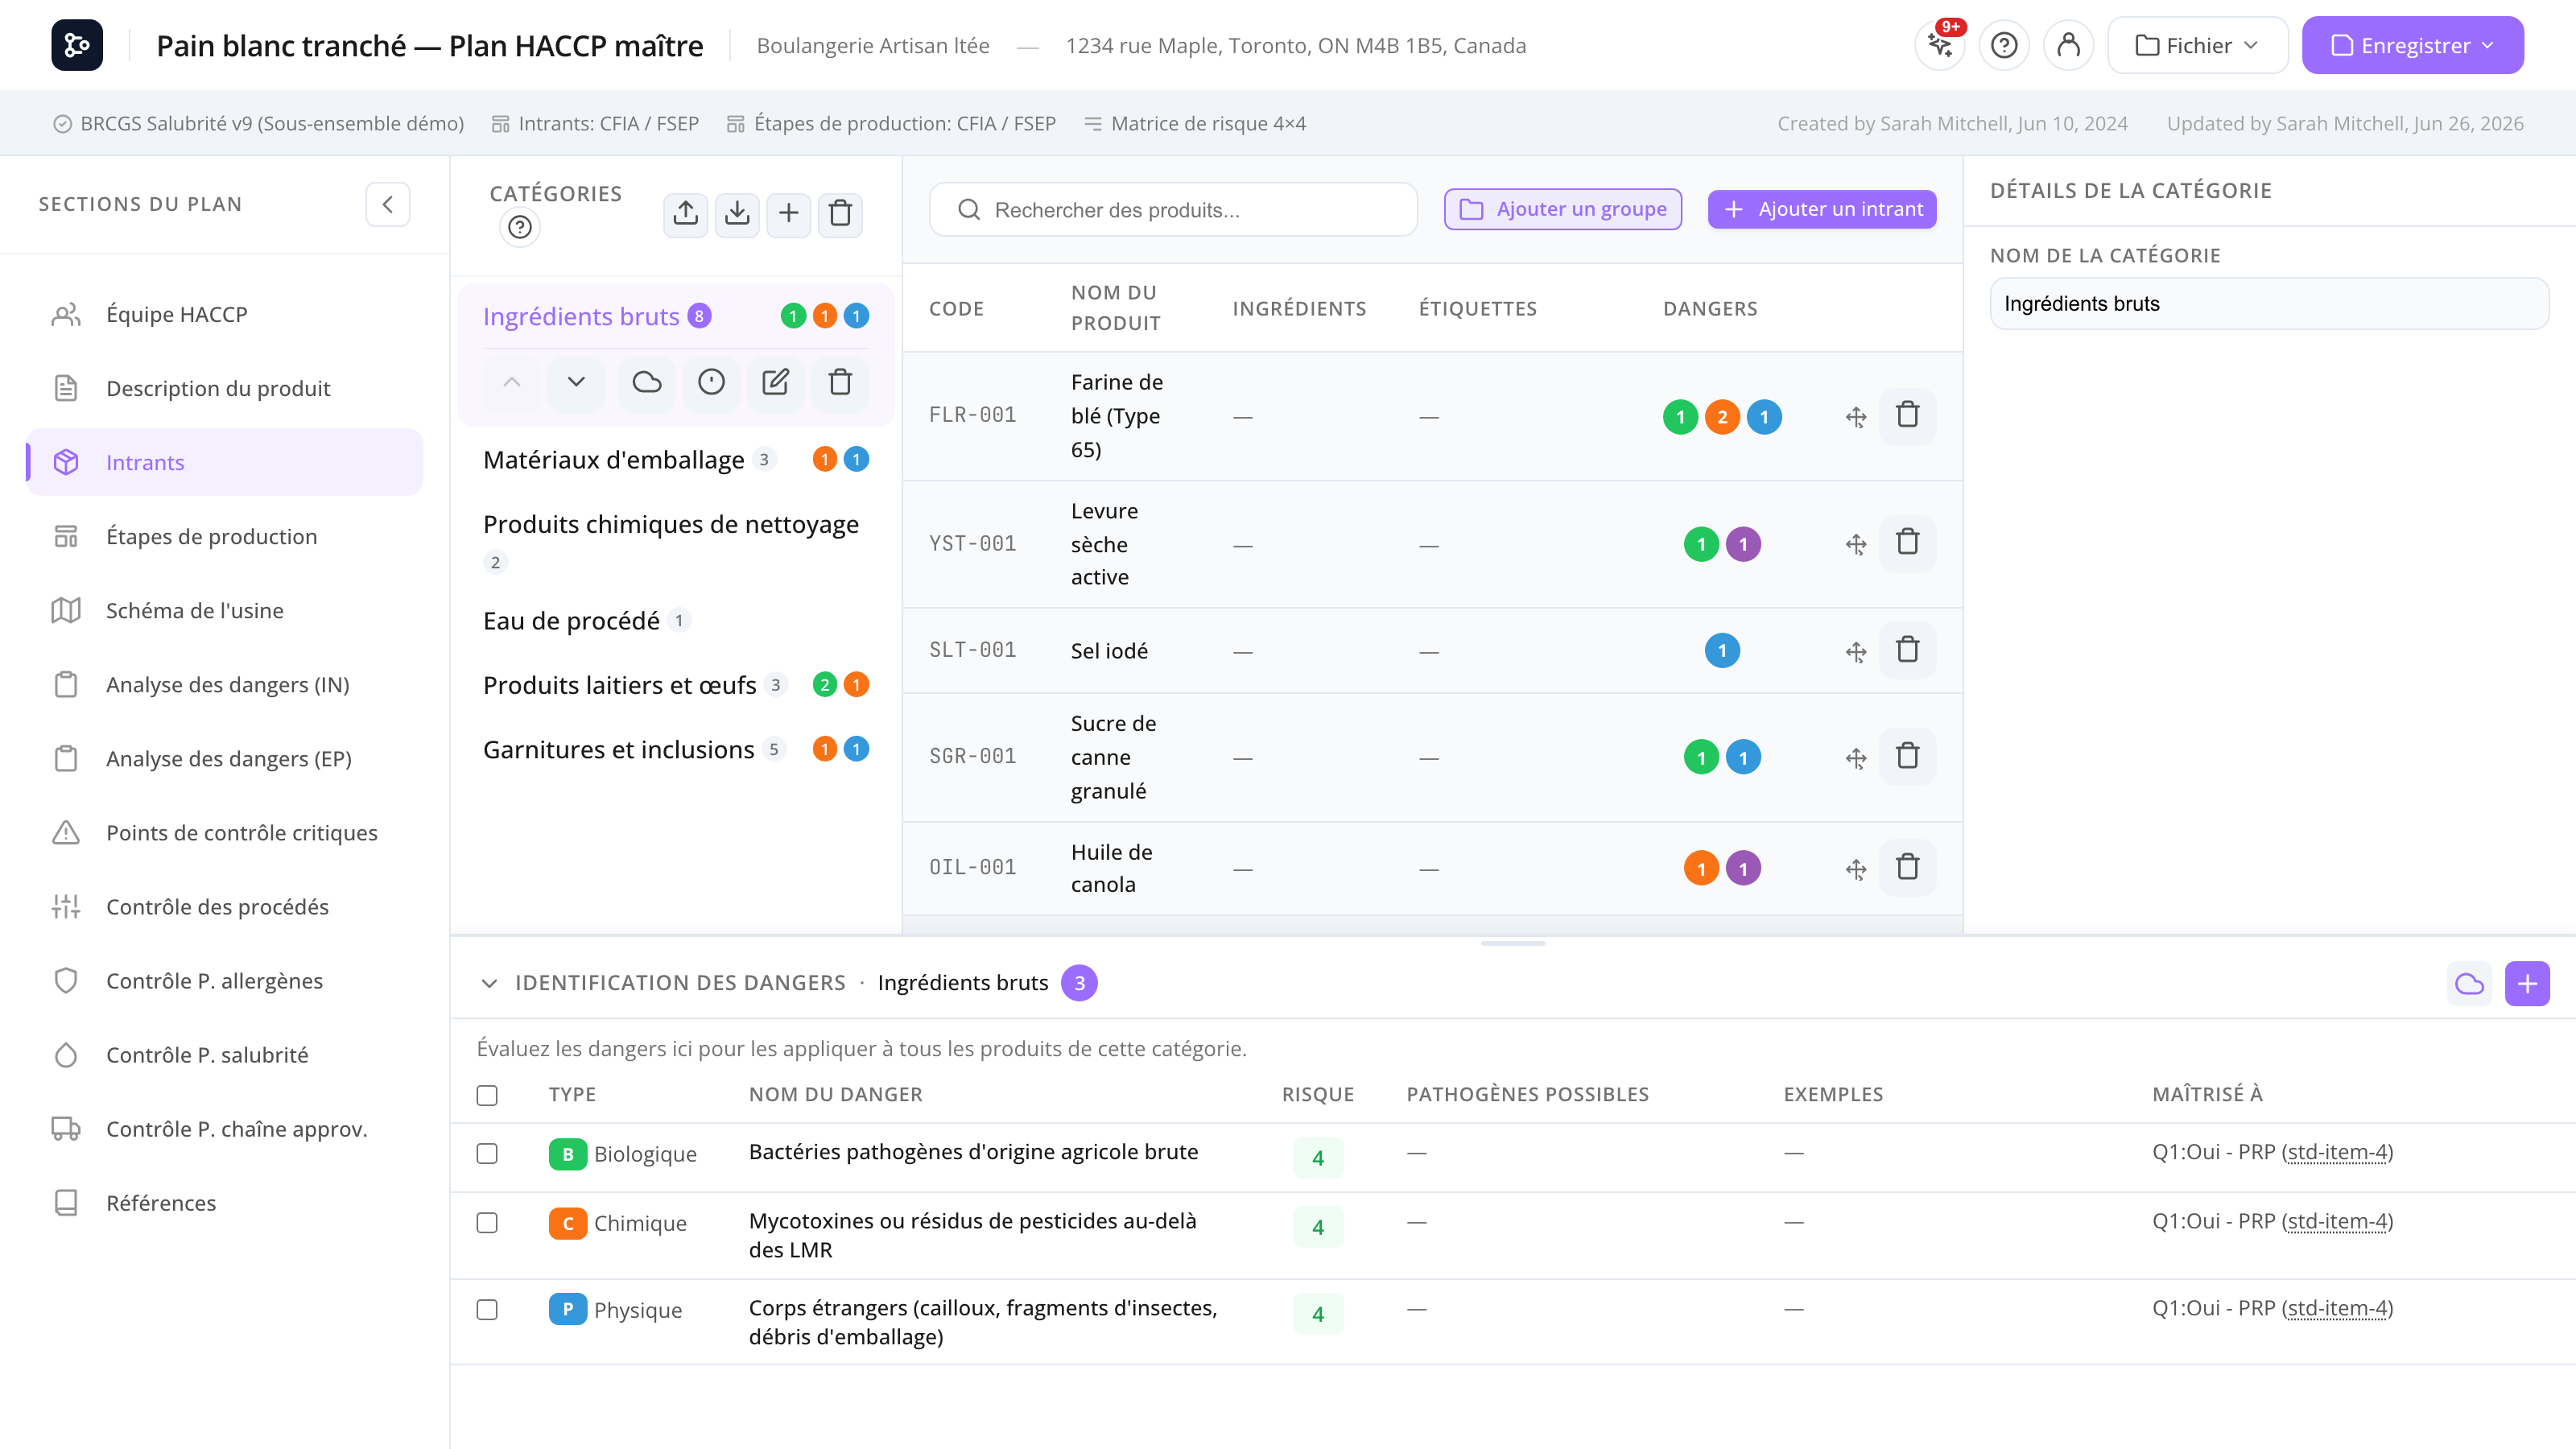Click risk score 4 for Biologique hazard
The width and height of the screenshot is (2576, 1449).
click(1318, 1158)
